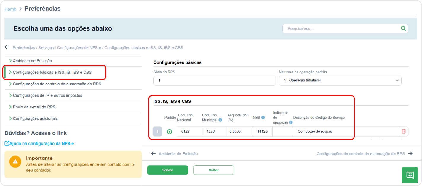Click the ISS, IS, IBS e CBS heading
The image size is (422, 186).
coord(172,101)
